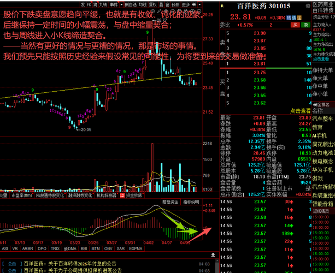Click the orange 注 tag icon

coord(299,17)
